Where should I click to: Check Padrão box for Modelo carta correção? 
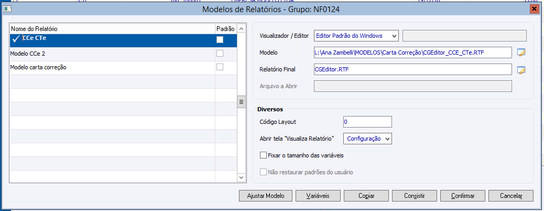pos(220,67)
